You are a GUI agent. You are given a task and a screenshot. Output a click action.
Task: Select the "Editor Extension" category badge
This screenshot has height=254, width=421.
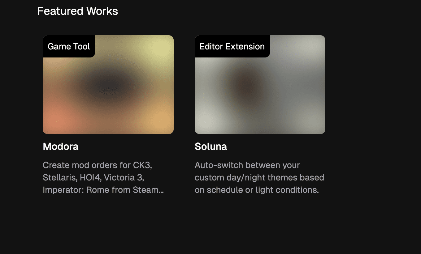232,46
